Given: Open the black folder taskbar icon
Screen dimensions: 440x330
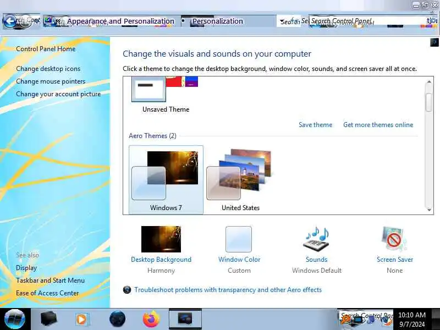Looking at the screenshot, I should coord(48,319).
